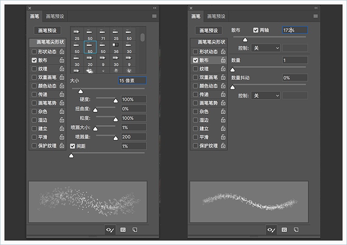The height and width of the screenshot is (245, 347).
Task: Toggle the live brush preview icon in left panel
Action: click(x=110, y=230)
